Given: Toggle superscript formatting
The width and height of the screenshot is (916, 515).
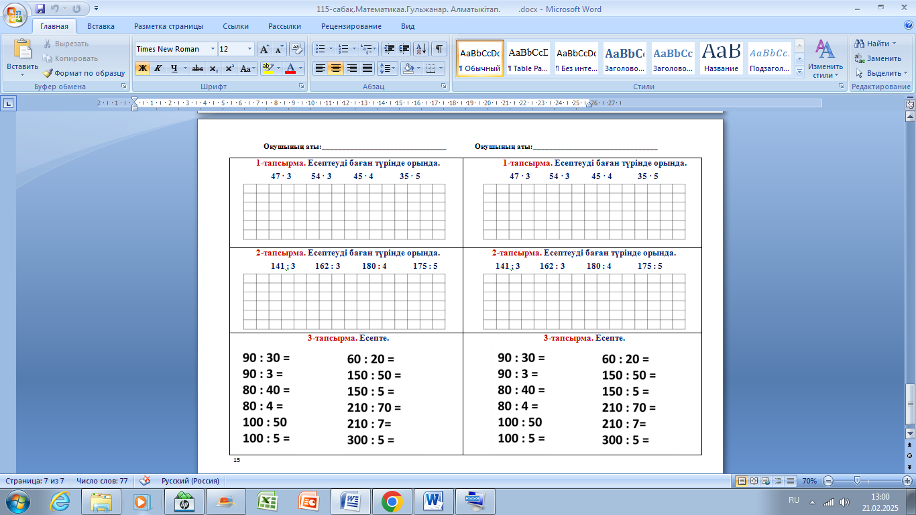Looking at the screenshot, I should 229,68.
